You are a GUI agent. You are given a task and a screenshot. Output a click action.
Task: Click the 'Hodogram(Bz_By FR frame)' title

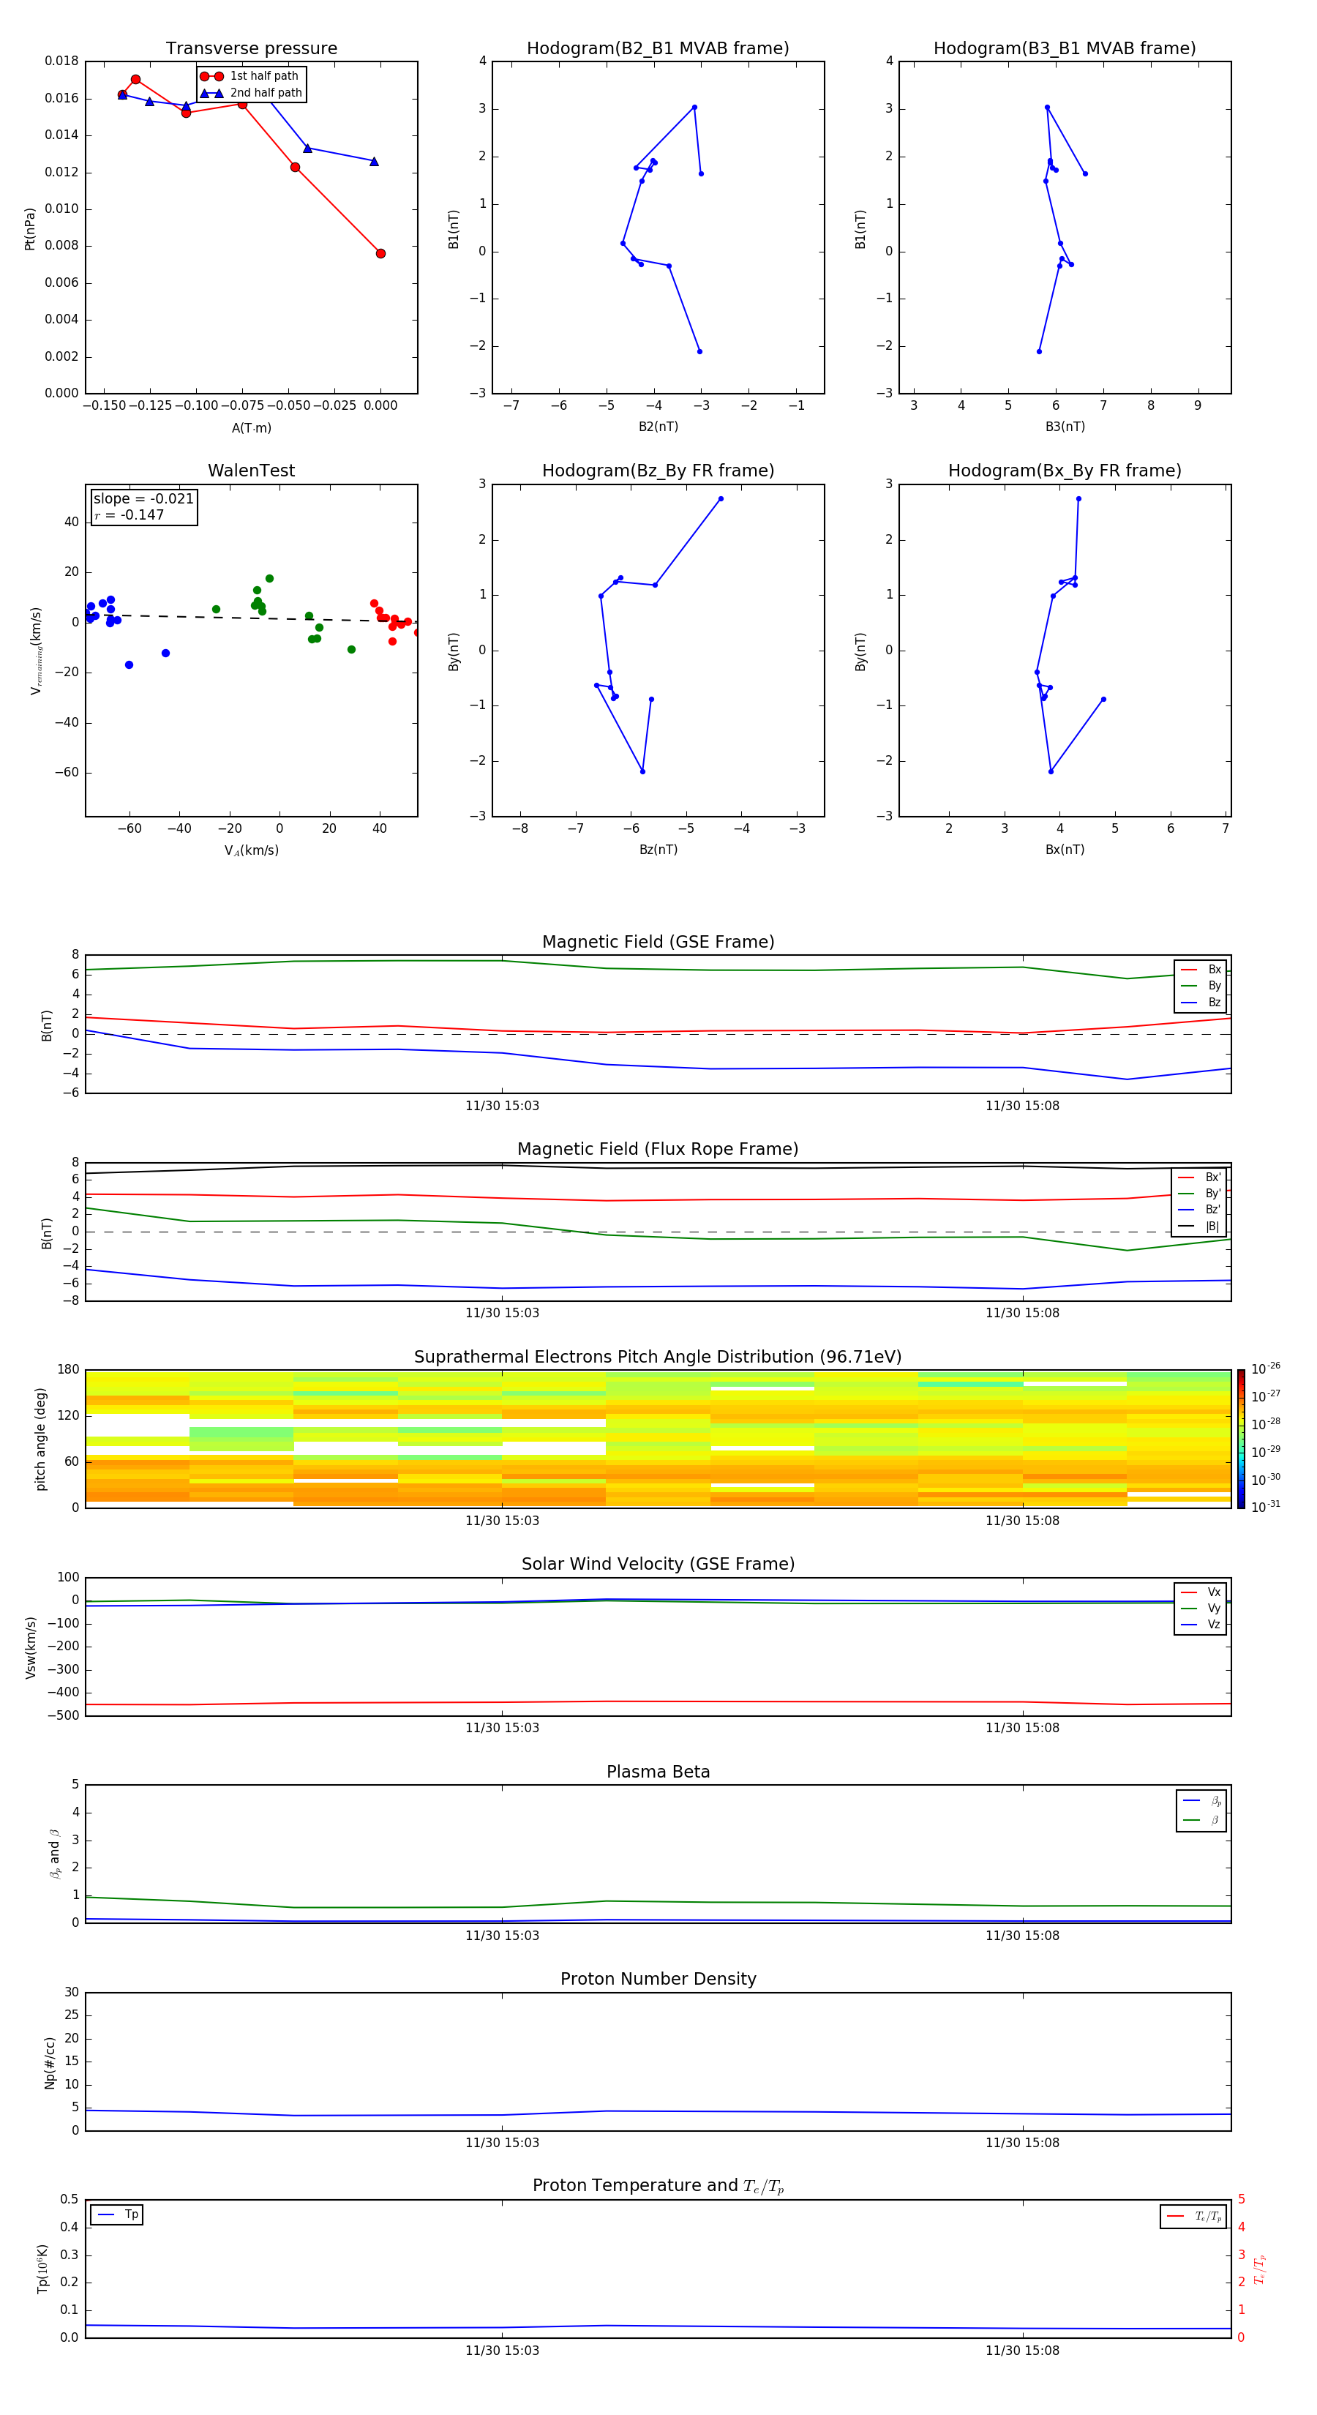(x=658, y=471)
